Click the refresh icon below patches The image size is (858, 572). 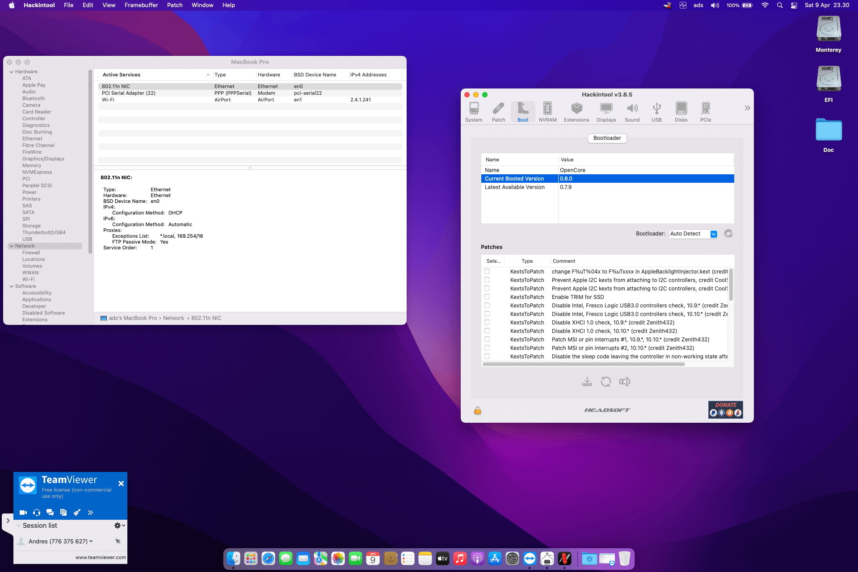pos(606,382)
